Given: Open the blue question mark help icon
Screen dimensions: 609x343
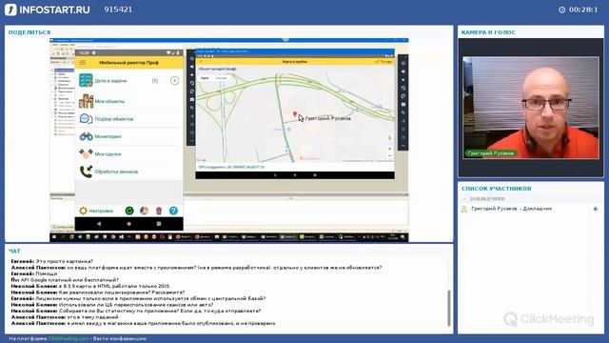Looking at the screenshot, I should click(x=173, y=211).
